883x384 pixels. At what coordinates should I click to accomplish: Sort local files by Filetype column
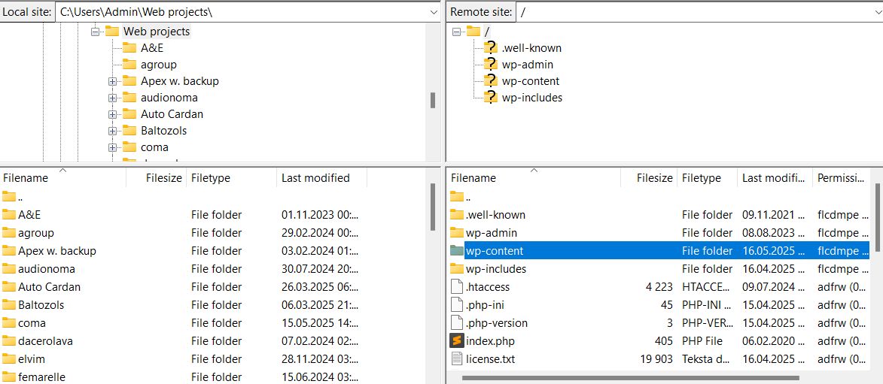pyautogui.click(x=231, y=177)
